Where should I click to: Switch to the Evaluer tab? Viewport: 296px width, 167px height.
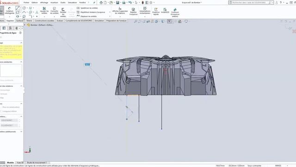[x=60, y=20]
